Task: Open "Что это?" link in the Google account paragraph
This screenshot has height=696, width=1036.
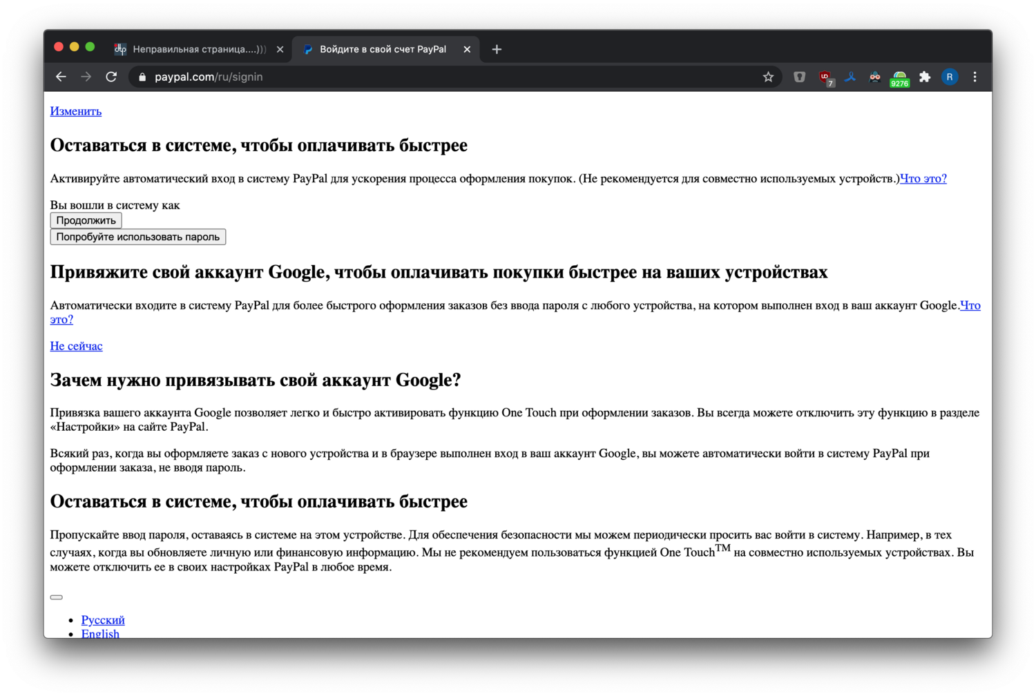Action: tap(970, 306)
